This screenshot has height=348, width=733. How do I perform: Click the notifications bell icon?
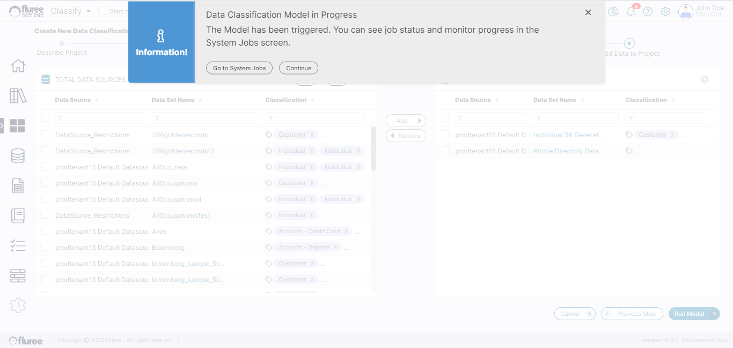[631, 12]
